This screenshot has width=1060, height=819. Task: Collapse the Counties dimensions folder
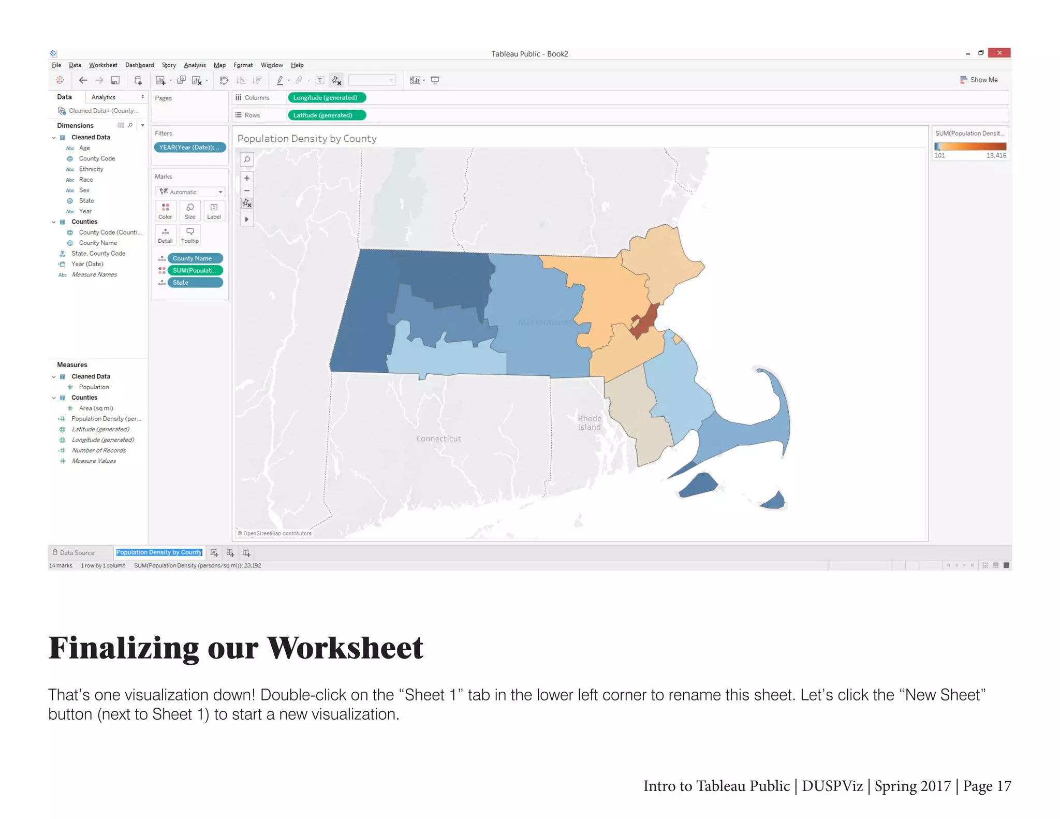click(54, 222)
